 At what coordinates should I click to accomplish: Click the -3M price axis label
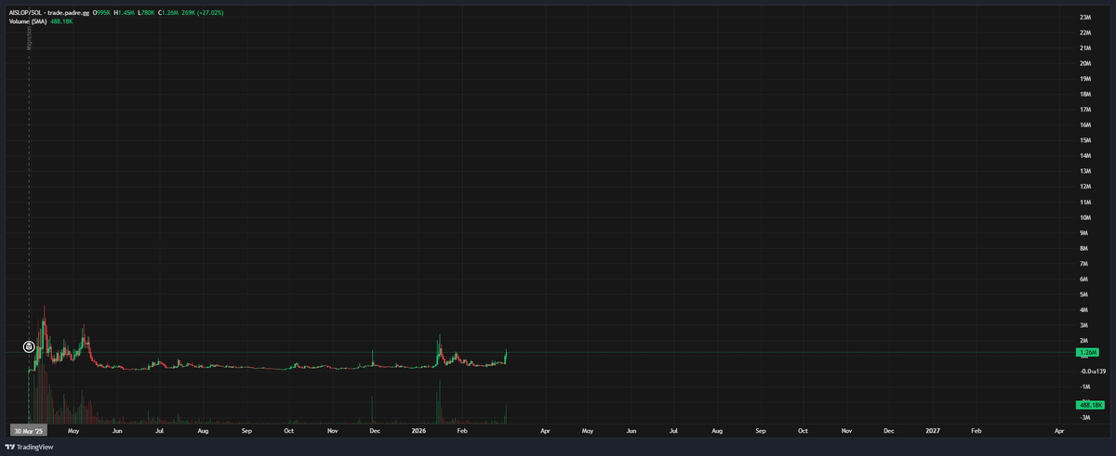(1085, 418)
